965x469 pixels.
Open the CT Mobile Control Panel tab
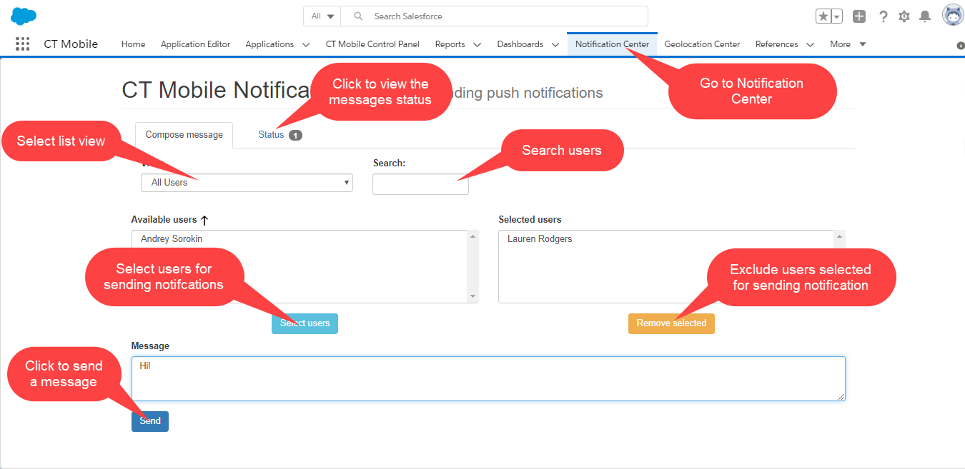(x=372, y=44)
